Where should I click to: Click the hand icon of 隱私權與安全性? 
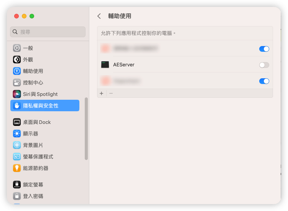17,105
